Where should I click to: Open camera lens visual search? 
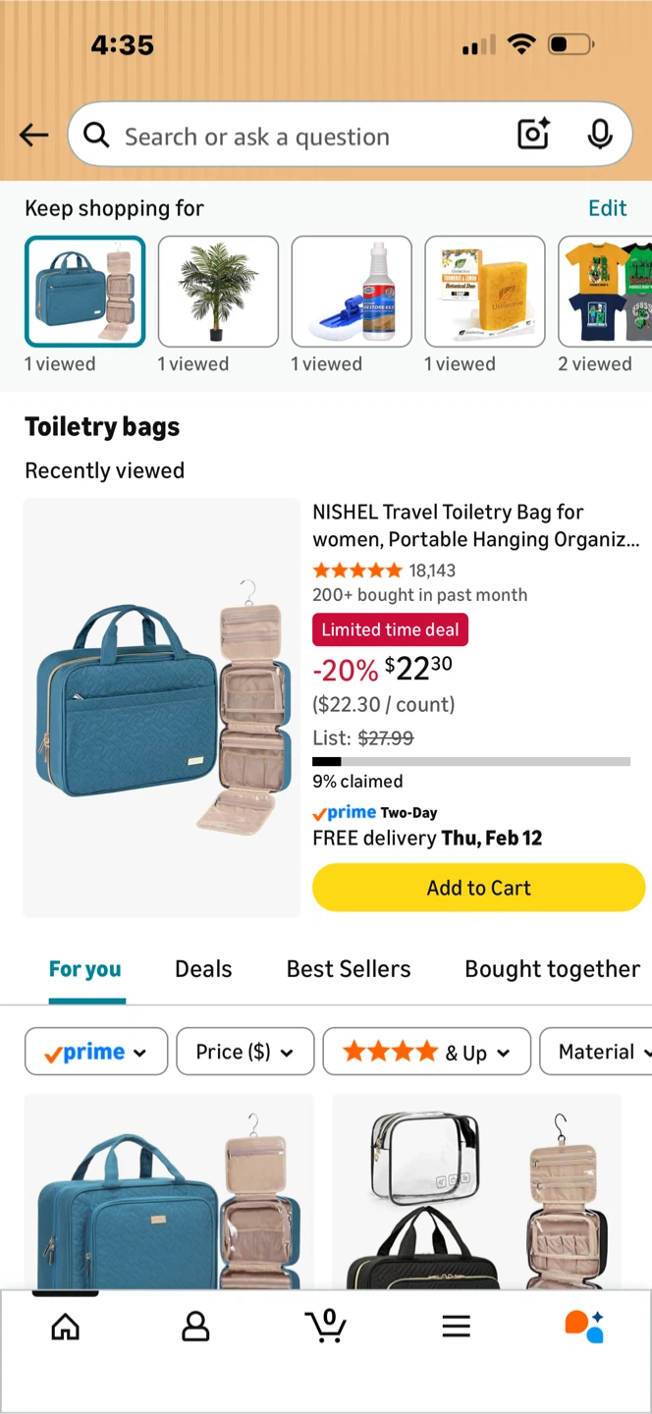[x=533, y=135]
